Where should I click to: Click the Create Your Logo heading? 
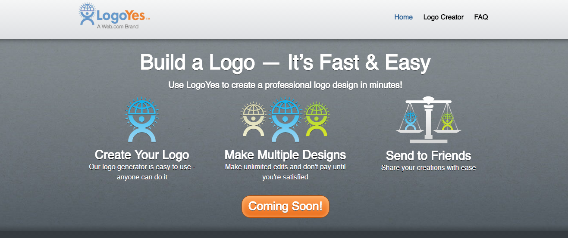(x=142, y=155)
